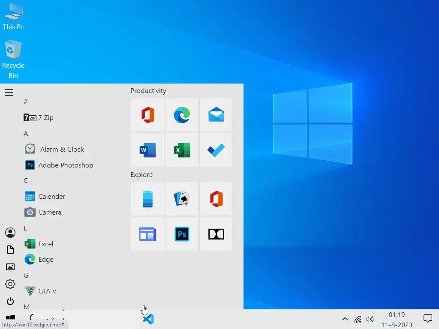
Task: Launch Adobe Photoshop from the app list
Action: 59,165
